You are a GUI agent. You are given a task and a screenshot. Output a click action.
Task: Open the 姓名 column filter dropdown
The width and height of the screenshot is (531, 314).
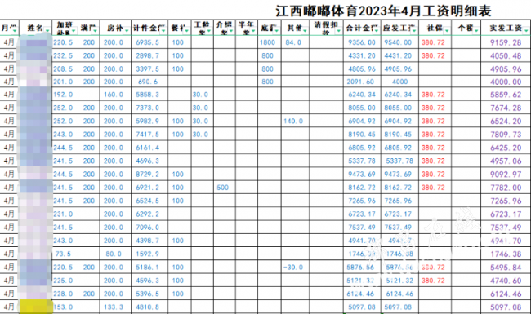tap(47, 31)
